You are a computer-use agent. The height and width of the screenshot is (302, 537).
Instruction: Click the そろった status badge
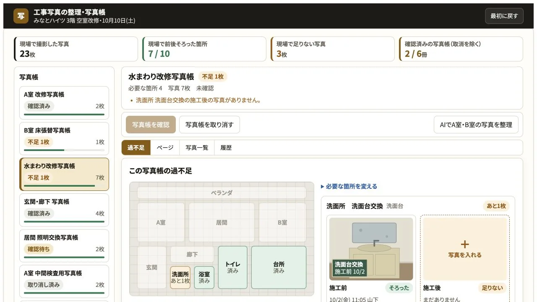(399, 288)
